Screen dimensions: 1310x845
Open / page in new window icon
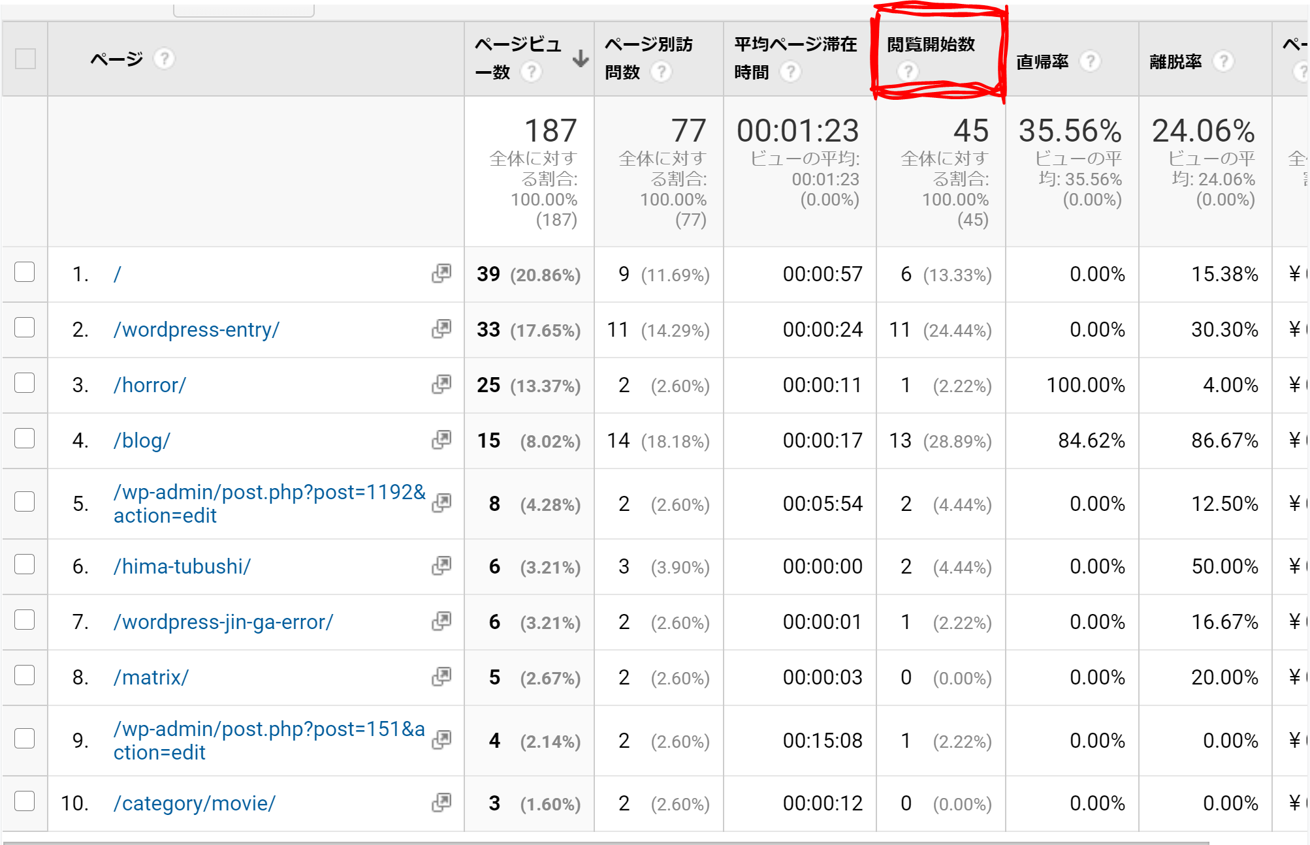coord(441,273)
